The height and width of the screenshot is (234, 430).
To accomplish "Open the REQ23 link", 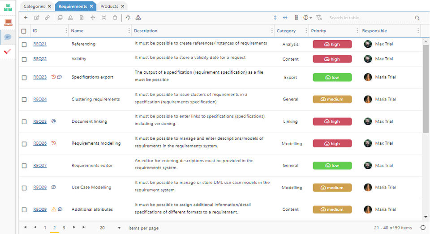I will pos(40,77).
